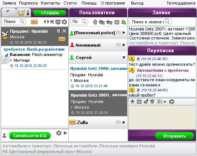Open the gear icon near the ICQ button

click(59, 133)
